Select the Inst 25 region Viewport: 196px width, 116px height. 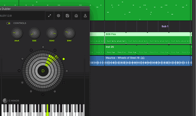point(147,50)
